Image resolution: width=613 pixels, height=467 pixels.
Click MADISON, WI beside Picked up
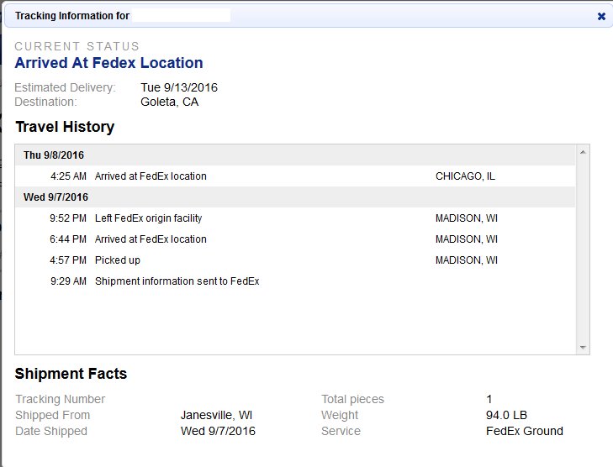pos(467,260)
